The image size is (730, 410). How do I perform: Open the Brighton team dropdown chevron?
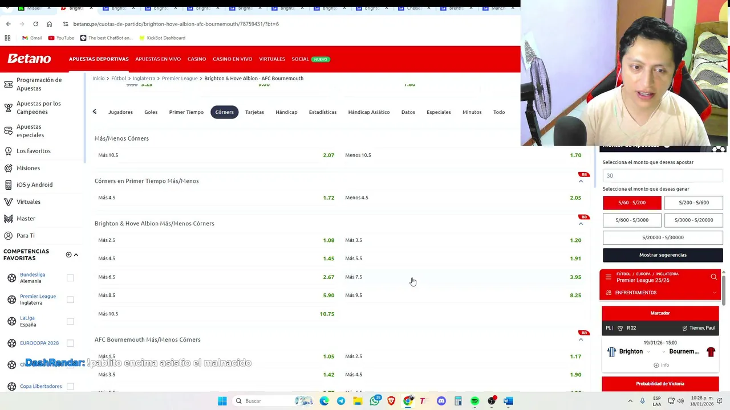click(648, 352)
